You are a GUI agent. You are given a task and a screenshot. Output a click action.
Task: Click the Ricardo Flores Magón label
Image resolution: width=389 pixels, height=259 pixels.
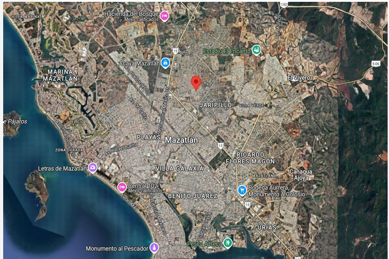pyautogui.click(x=250, y=158)
